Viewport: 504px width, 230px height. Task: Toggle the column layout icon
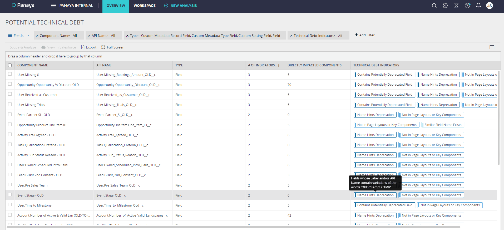(x=492, y=47)
